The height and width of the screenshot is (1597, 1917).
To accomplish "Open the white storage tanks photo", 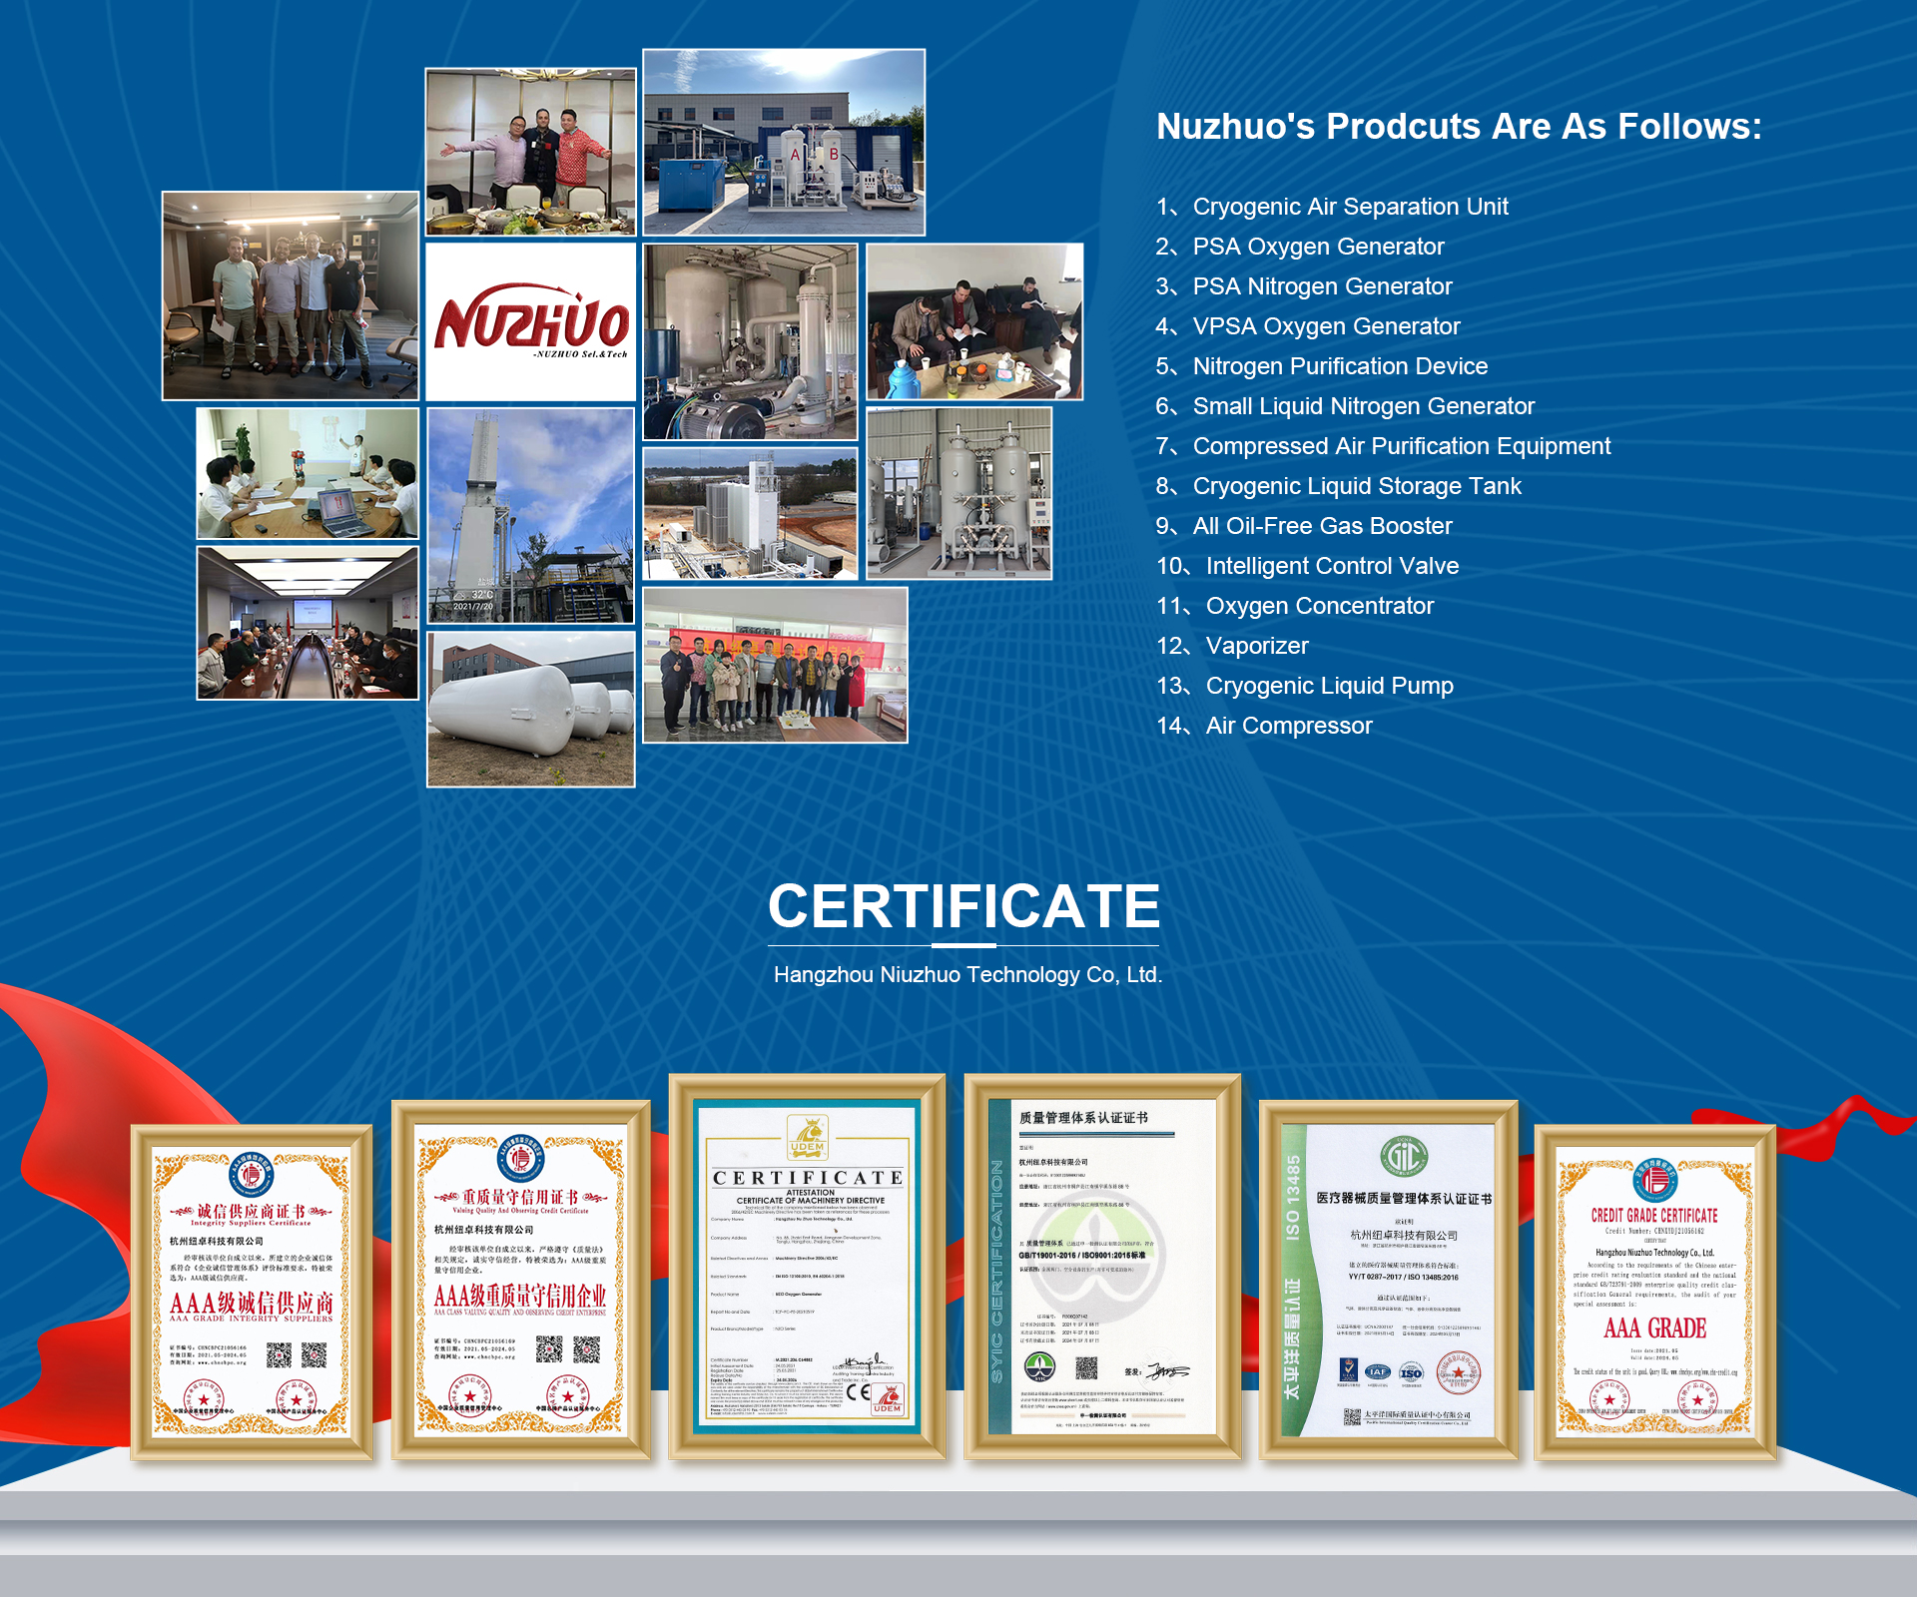I will tap(530, 709).
